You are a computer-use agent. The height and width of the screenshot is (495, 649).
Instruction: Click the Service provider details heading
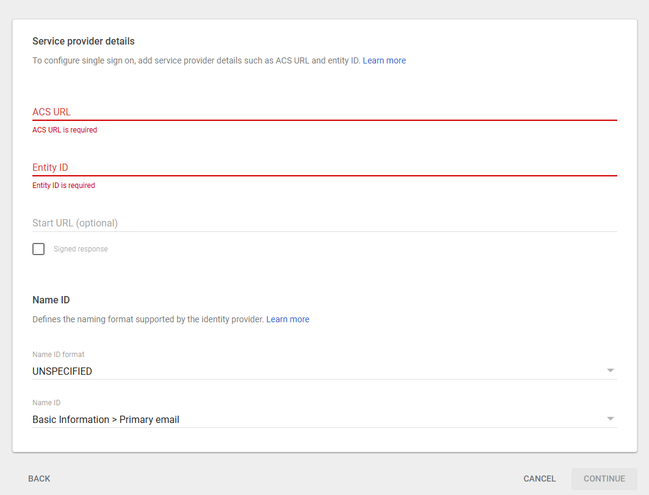[83, 42]
